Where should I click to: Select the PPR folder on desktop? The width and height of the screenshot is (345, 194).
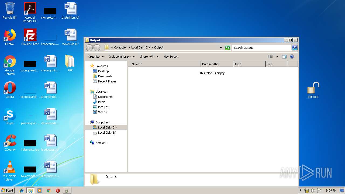click(70, 64)
